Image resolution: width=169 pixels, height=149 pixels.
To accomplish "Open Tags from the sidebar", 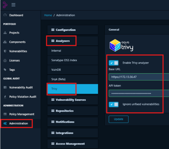I will click(12, 70).
